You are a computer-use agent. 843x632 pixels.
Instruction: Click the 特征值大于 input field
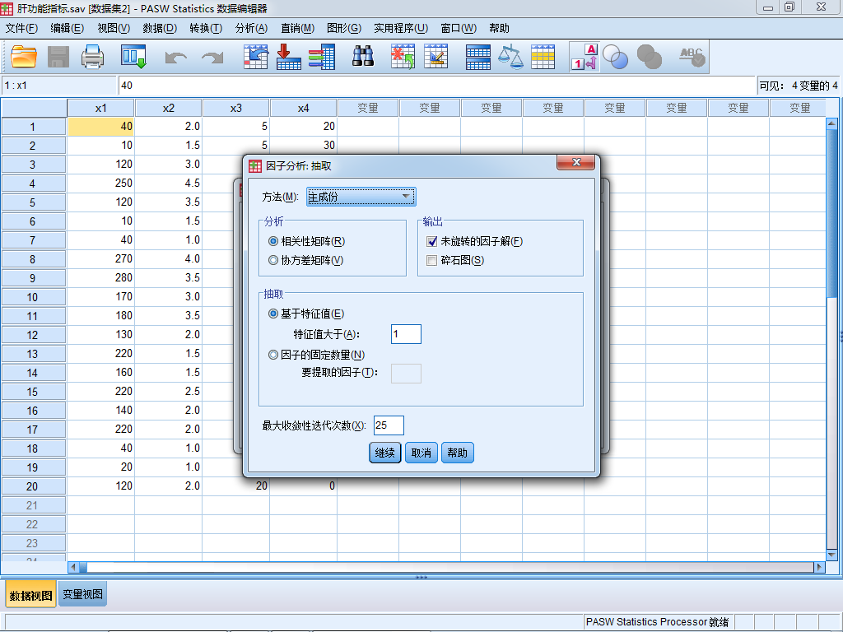(x=406, y=334)
